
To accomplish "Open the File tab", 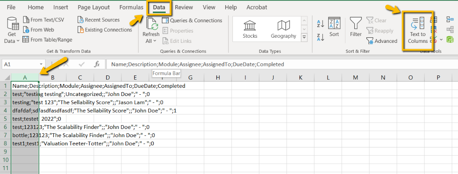I will [x=11, y=7].
